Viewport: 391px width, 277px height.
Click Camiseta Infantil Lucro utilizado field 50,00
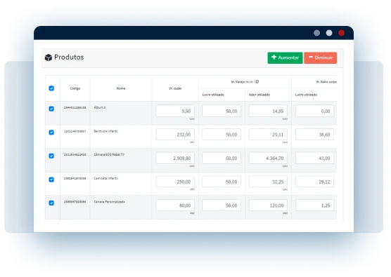pyautogui.click(x=222, y=182)
